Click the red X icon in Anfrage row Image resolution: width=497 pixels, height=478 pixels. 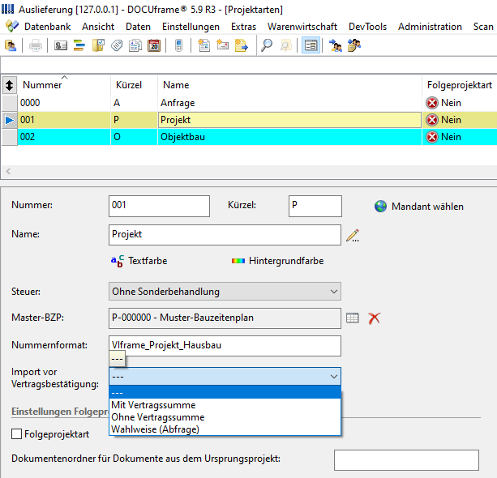(431, 103)
